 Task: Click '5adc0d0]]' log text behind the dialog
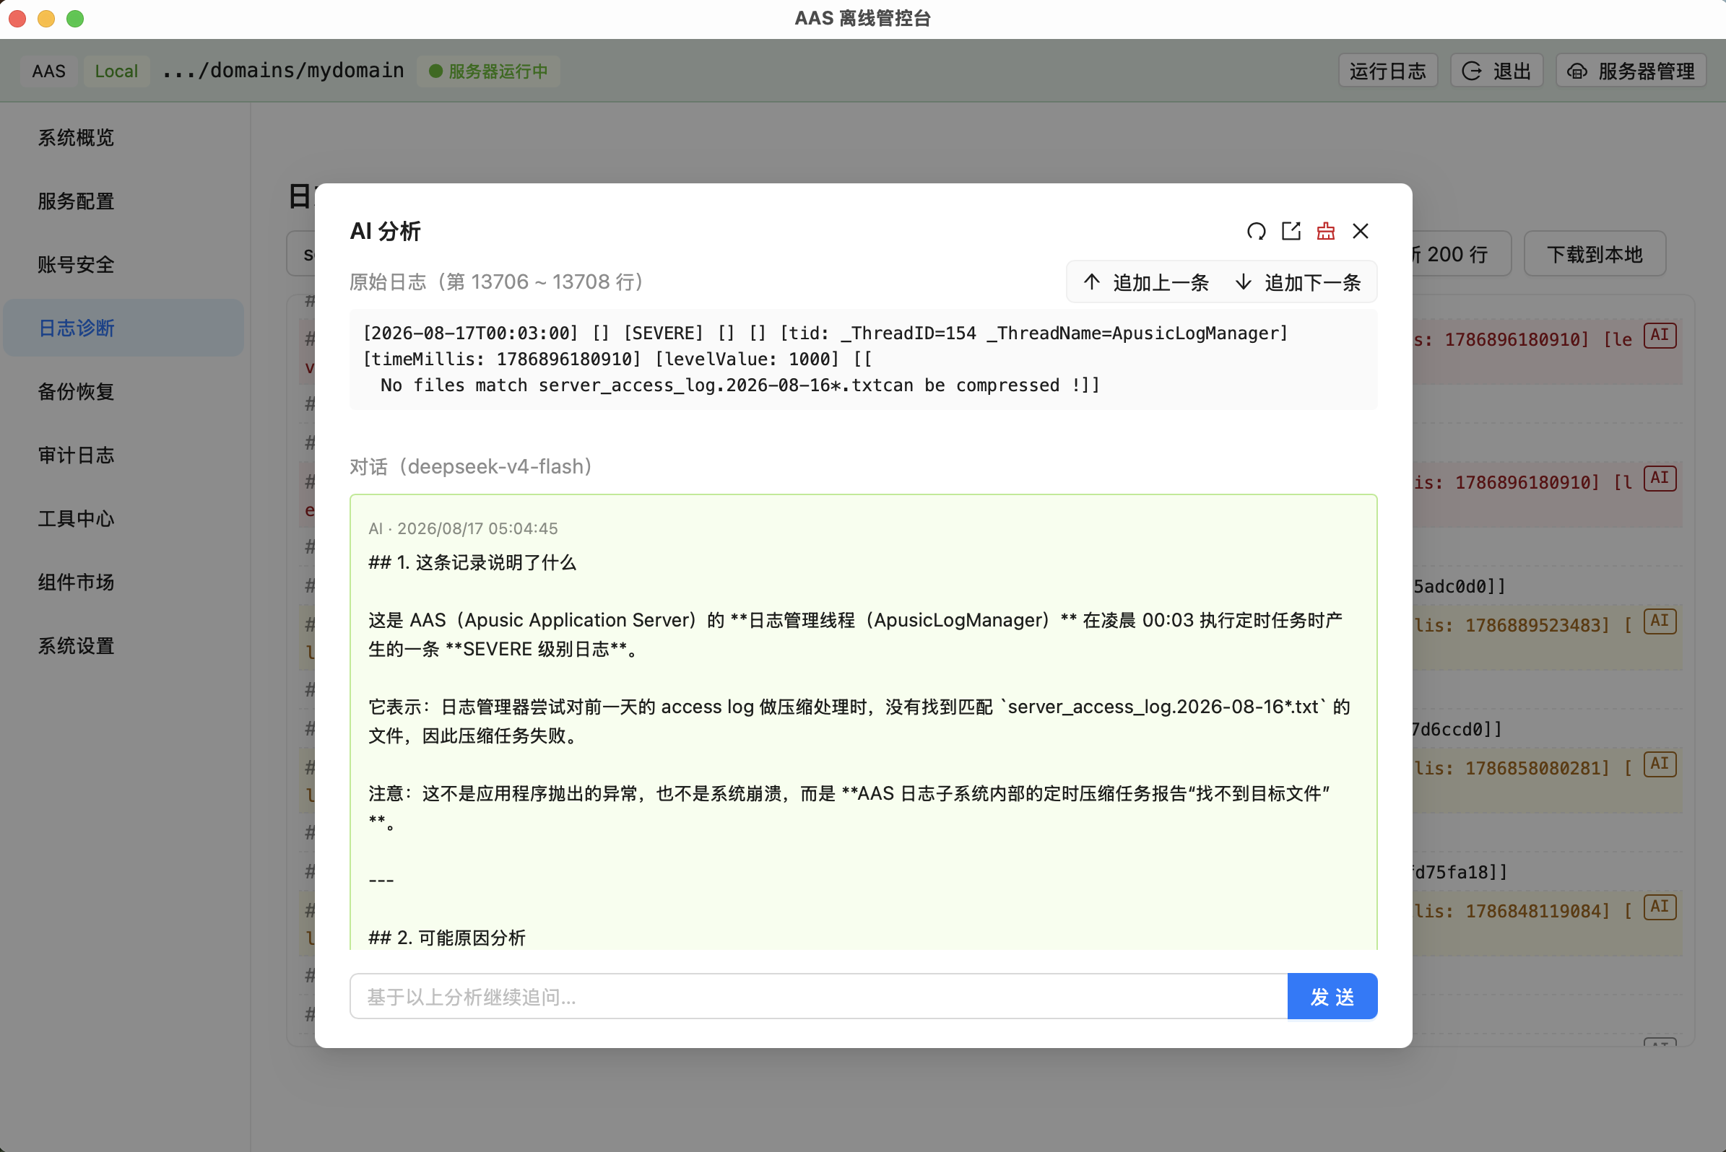1460,586
